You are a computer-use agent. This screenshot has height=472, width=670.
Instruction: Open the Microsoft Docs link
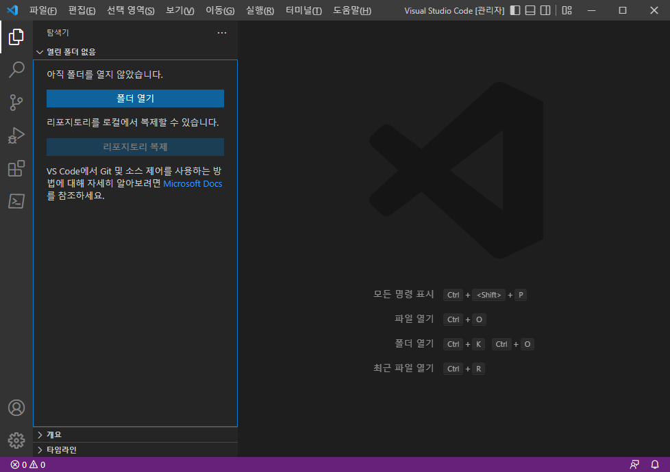[x=193, y=183]
